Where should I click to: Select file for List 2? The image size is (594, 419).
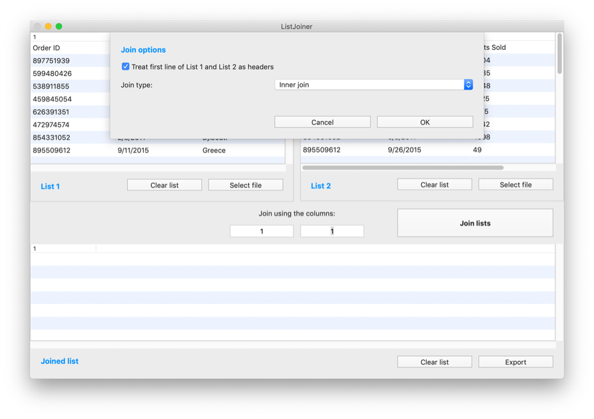516,184
